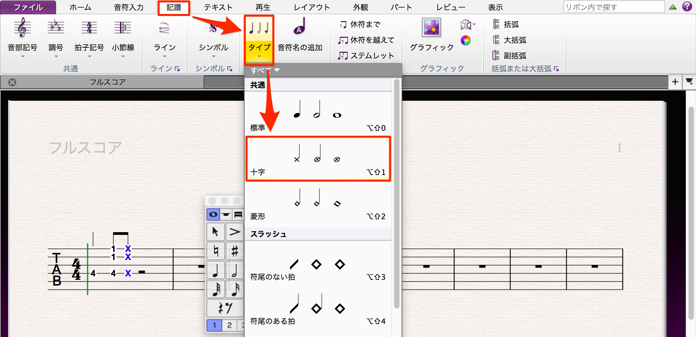Switch to the 記譜 ribbon tab

click(174, 7)
